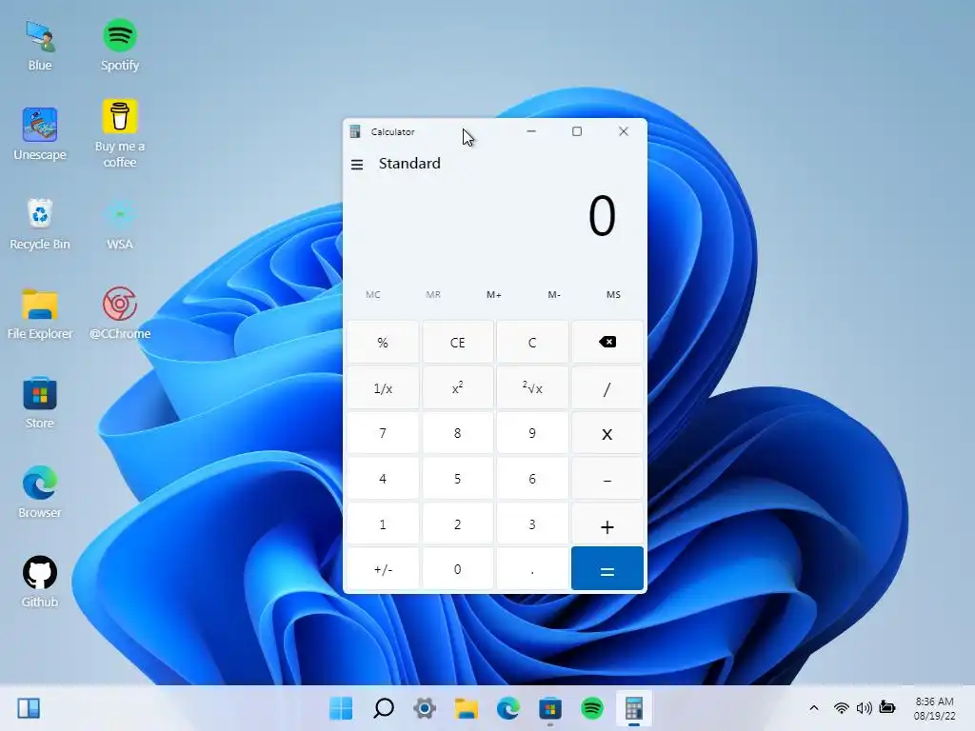Open Microsoft Store from the taskbar
Image resolution: width=975 pixels, height=731 pixels.
[550, 708]
